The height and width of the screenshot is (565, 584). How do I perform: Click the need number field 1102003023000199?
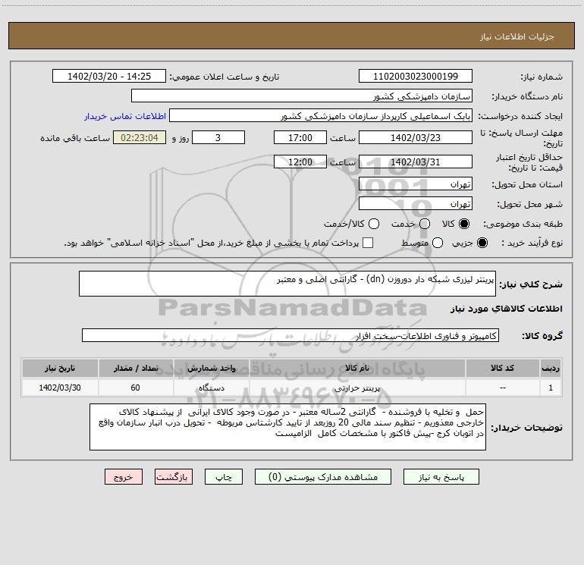click(416, 76)
